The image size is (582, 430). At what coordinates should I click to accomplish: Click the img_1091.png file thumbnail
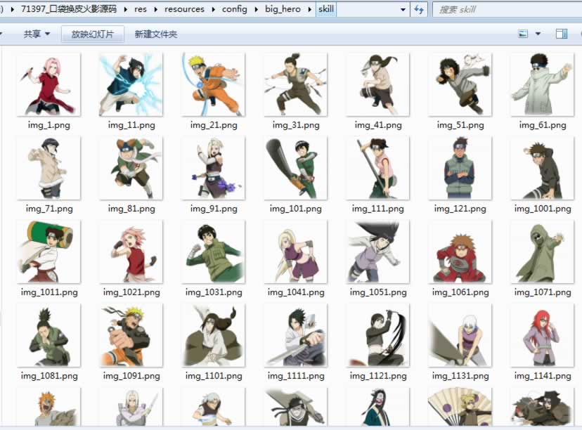pyautogui.click(x=131, y=335)
